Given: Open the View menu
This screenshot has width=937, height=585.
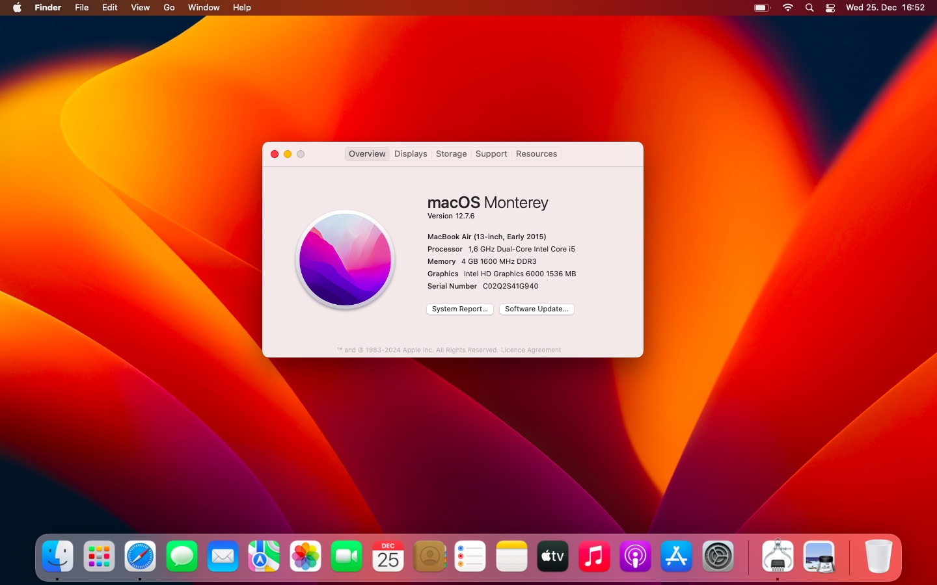Looking at the screenshot, I should coord(141,8).
